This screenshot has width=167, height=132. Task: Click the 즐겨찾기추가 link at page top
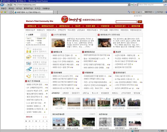coord(138,16)
